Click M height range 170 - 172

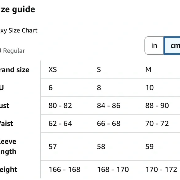pyautogui.click(x=161, y=169)
